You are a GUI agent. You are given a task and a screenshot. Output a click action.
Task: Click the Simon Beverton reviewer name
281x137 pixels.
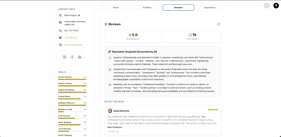click(121, 111)
